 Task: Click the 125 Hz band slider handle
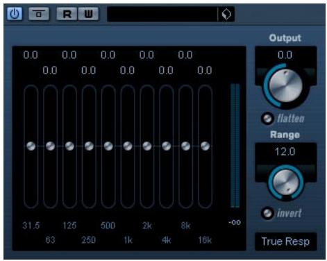coord(69,146)
